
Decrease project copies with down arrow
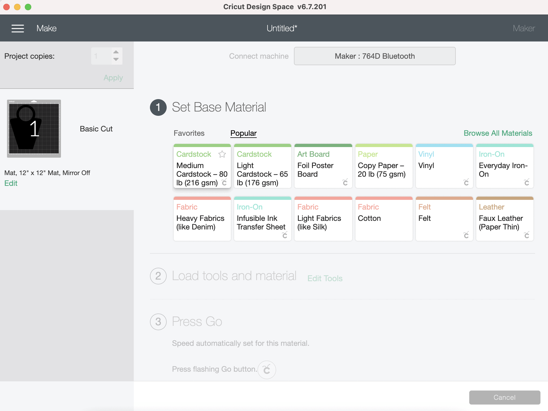click(x=116, y=59)
